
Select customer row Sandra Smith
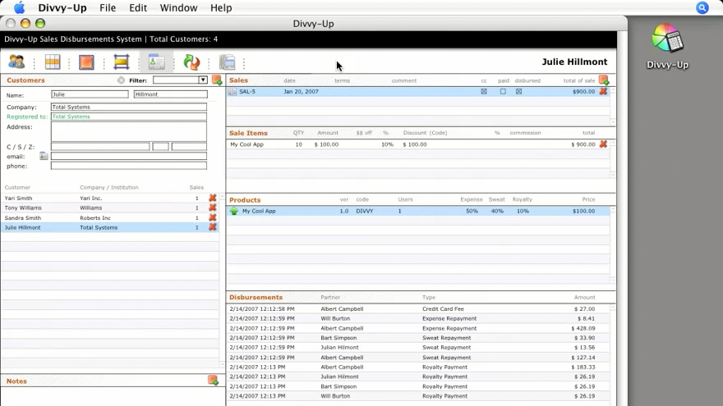pos(109,217)
